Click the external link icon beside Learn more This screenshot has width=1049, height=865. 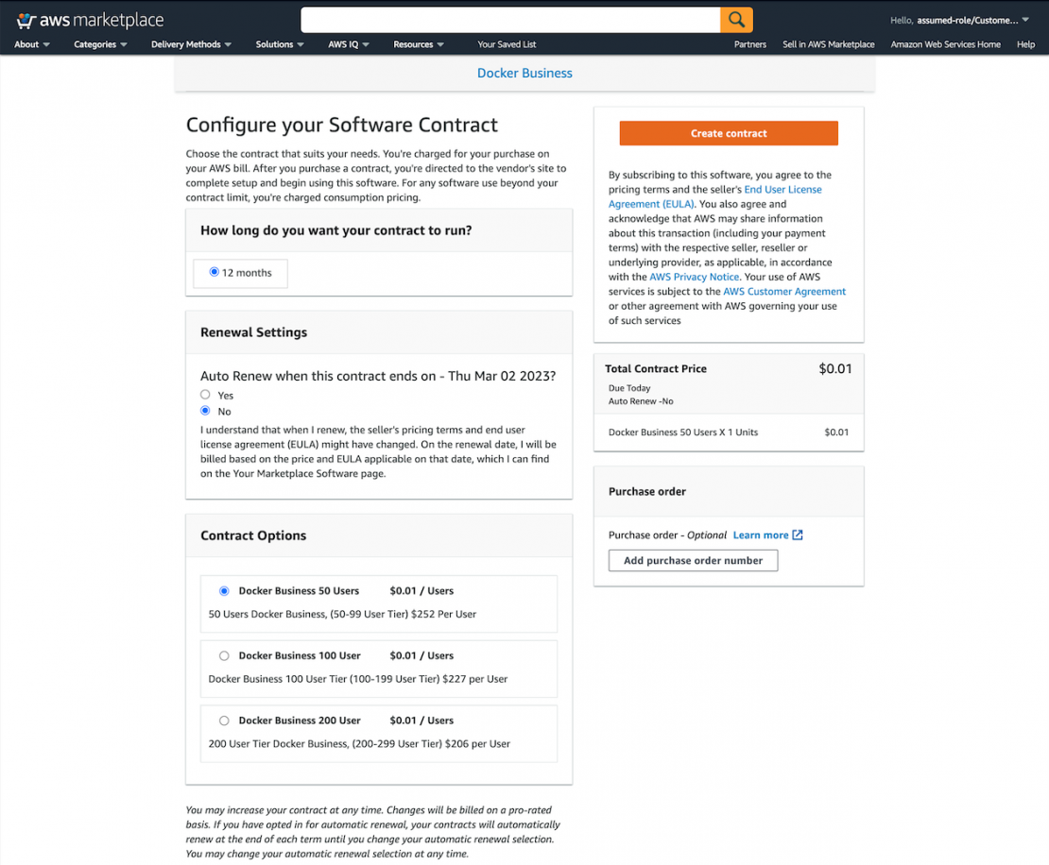(x=798, y=535)
